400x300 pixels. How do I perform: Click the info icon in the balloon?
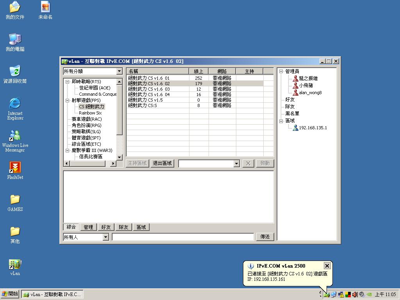tap(251, 266)
